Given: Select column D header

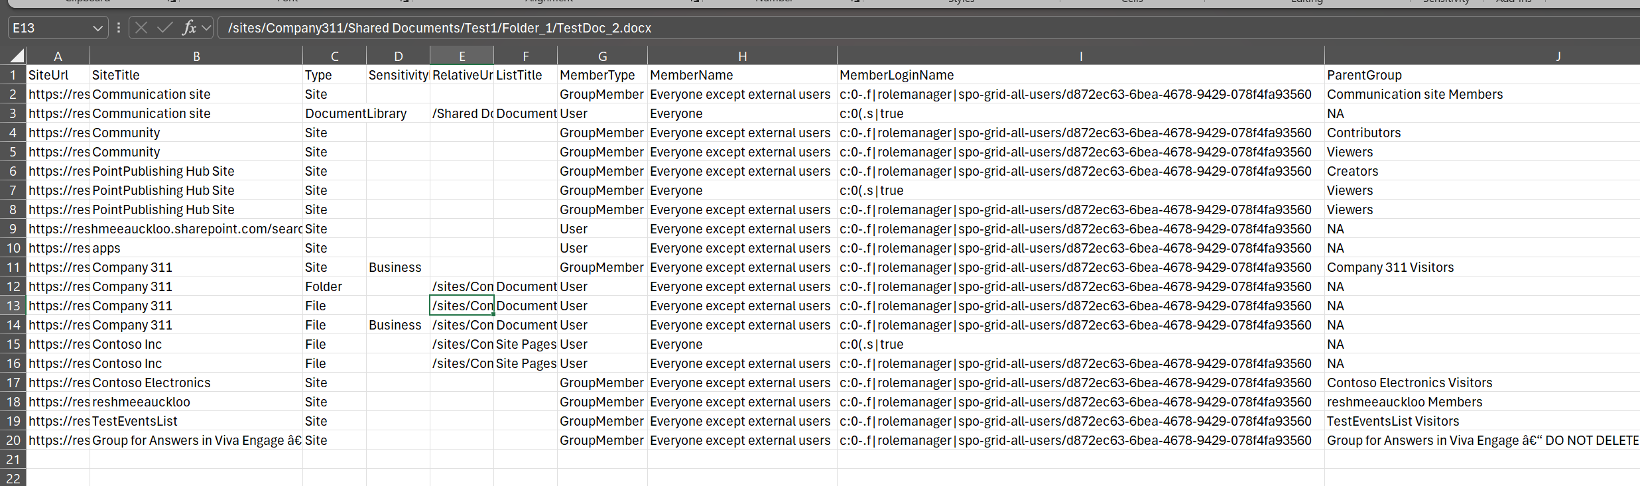Looking at the screenshot, I should 398,56.
